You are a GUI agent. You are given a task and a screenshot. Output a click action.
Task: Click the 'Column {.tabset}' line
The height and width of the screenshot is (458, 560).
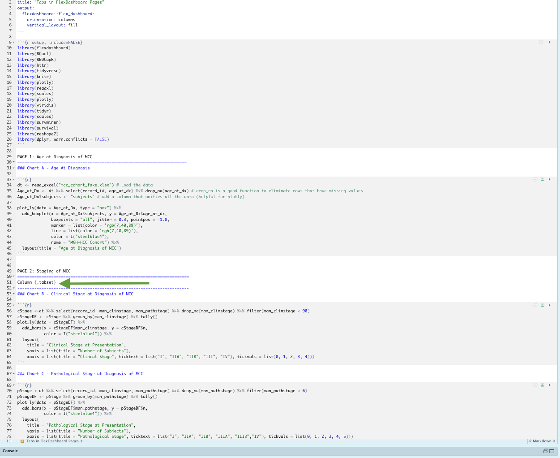click(37, 282)
